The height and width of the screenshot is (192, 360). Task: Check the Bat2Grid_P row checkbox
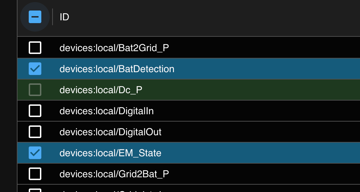tap(35, 48)
